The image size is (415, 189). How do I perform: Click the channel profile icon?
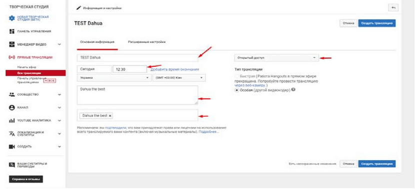pyautogui.click(x=11, y=107)
